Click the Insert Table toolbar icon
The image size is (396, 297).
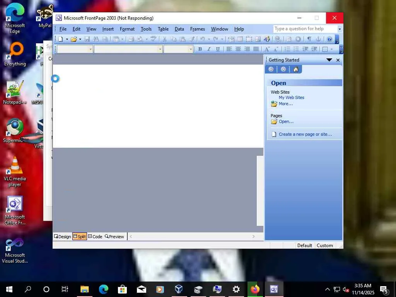240,39
